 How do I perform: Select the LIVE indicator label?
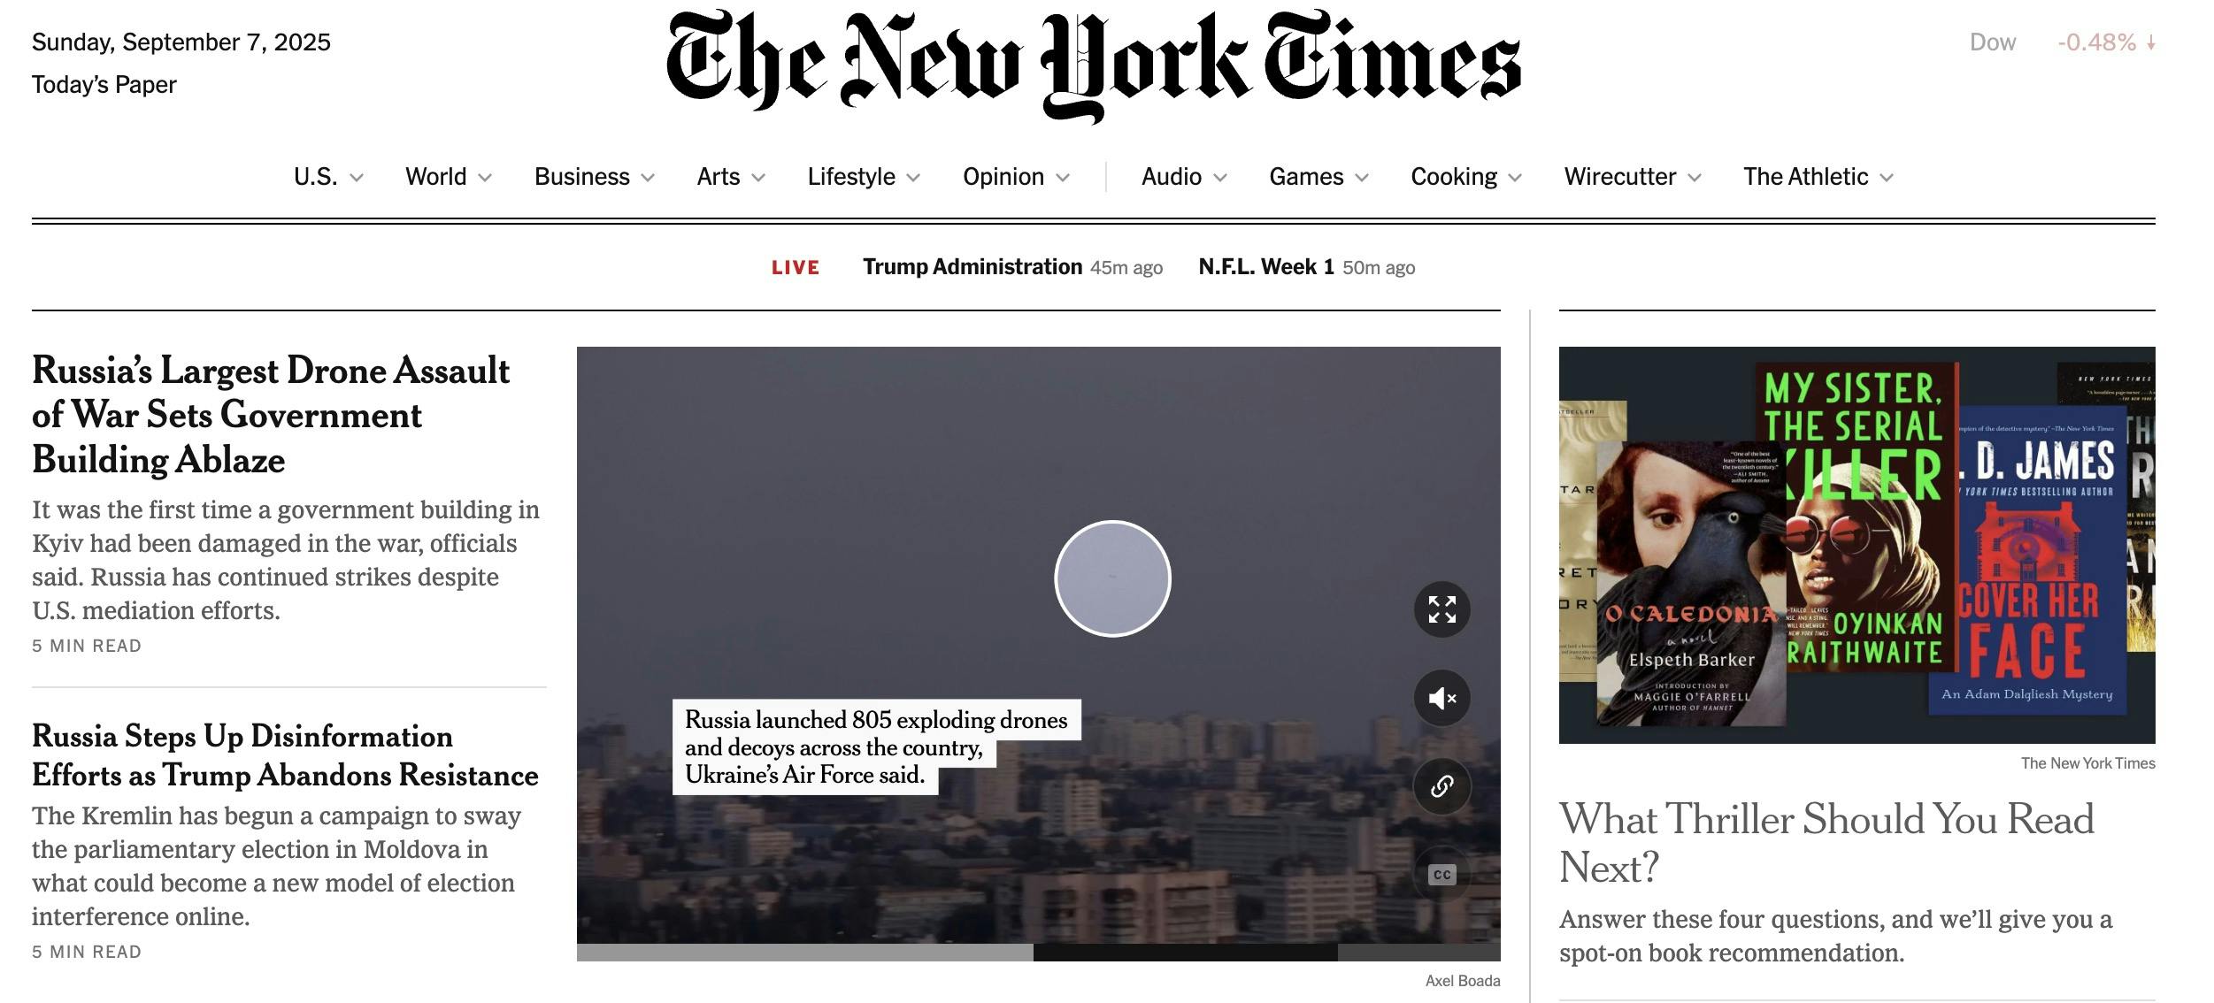pyautogui.click(x=794, y=267)
